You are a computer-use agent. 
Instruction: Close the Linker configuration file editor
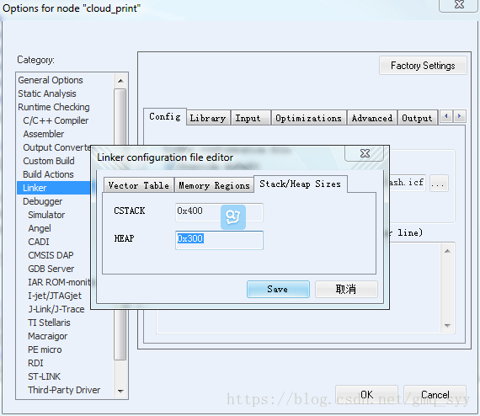pyautogui.click(x=365, y=153)
